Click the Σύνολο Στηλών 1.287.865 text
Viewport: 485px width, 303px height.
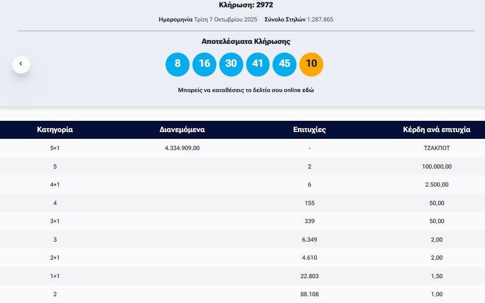(298, 19)
